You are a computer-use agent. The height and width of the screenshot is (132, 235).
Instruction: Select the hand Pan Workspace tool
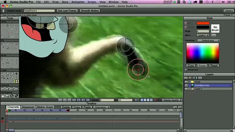click(x=3, y=96)
